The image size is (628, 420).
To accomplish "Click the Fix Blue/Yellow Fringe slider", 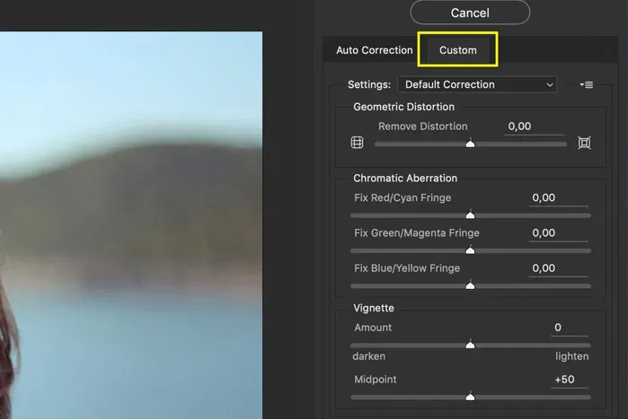I will coord(470,285).
